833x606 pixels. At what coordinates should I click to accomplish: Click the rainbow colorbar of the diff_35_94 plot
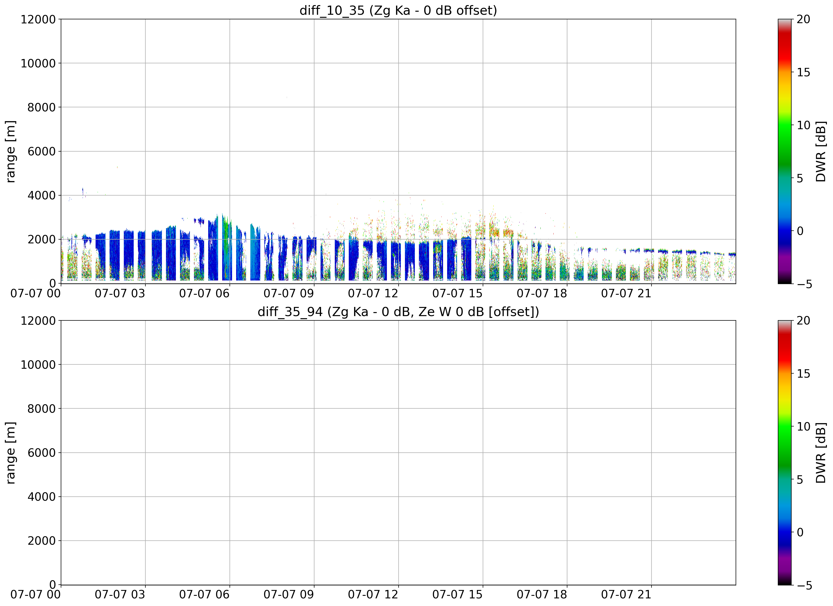(x=785, y=453)
